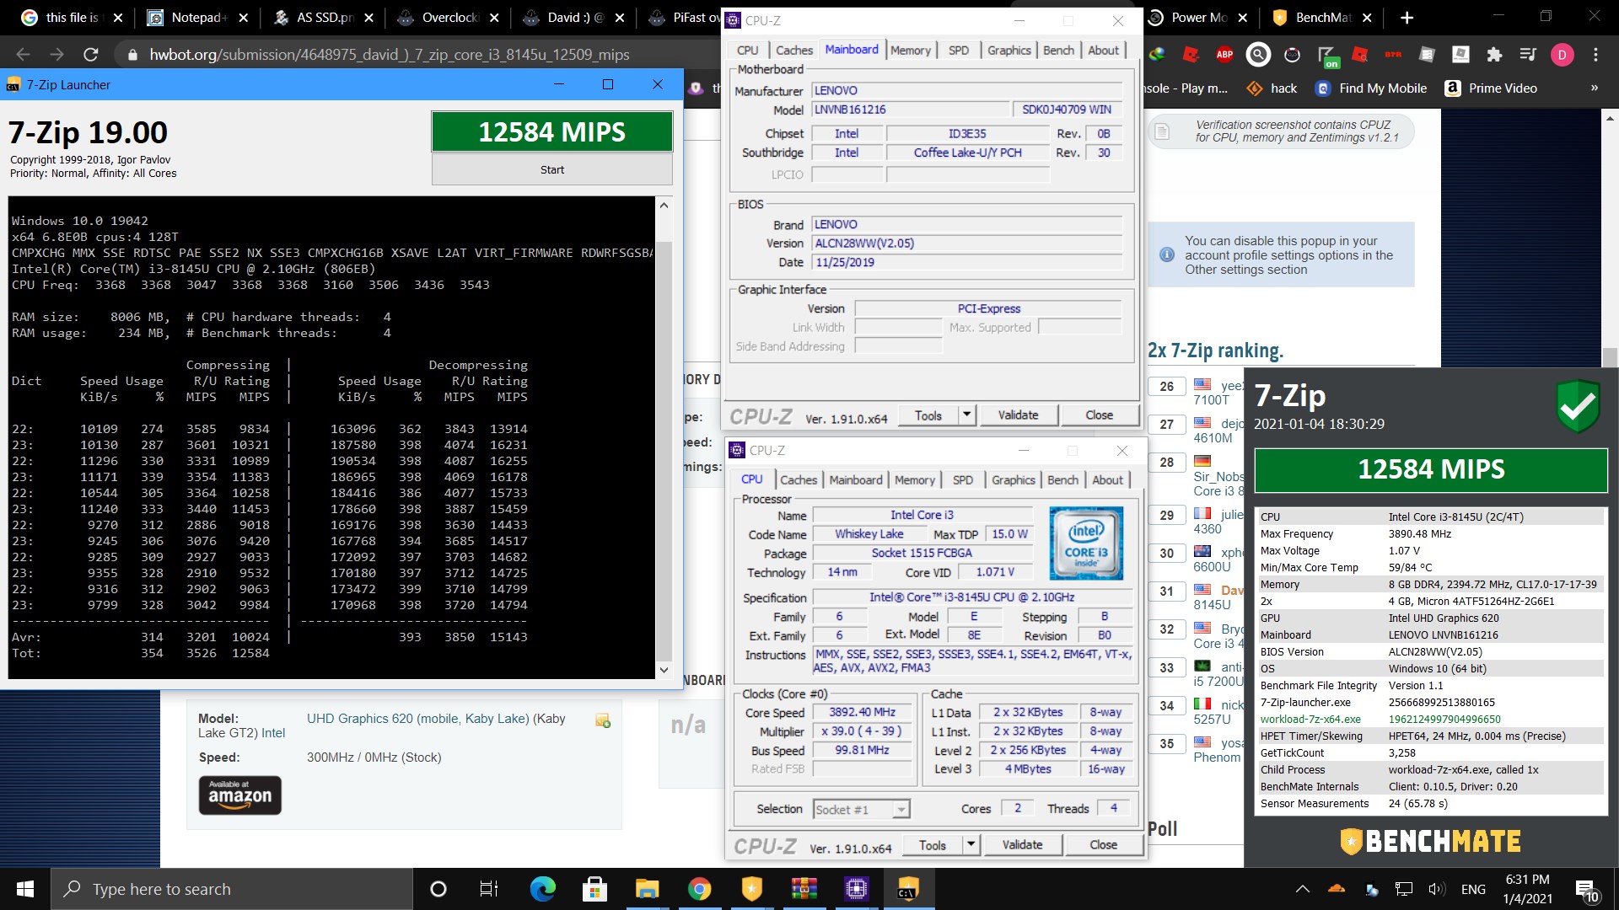Click Validate in the upper CPU-Z window
The image size is (1619, 910).
click(x=1018, y=415)
